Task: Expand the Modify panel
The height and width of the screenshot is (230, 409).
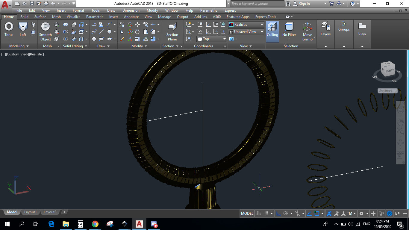Action: coord(139,46)
